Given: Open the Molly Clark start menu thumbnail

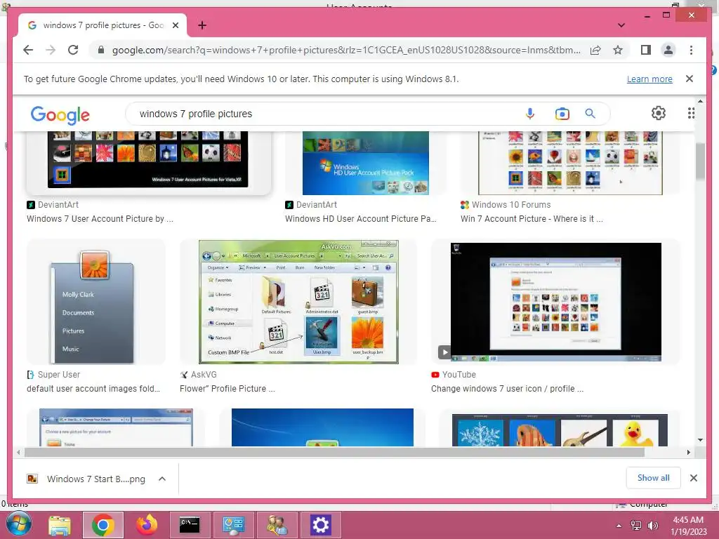Looking at the screenshot, I should tap(95, 302).
